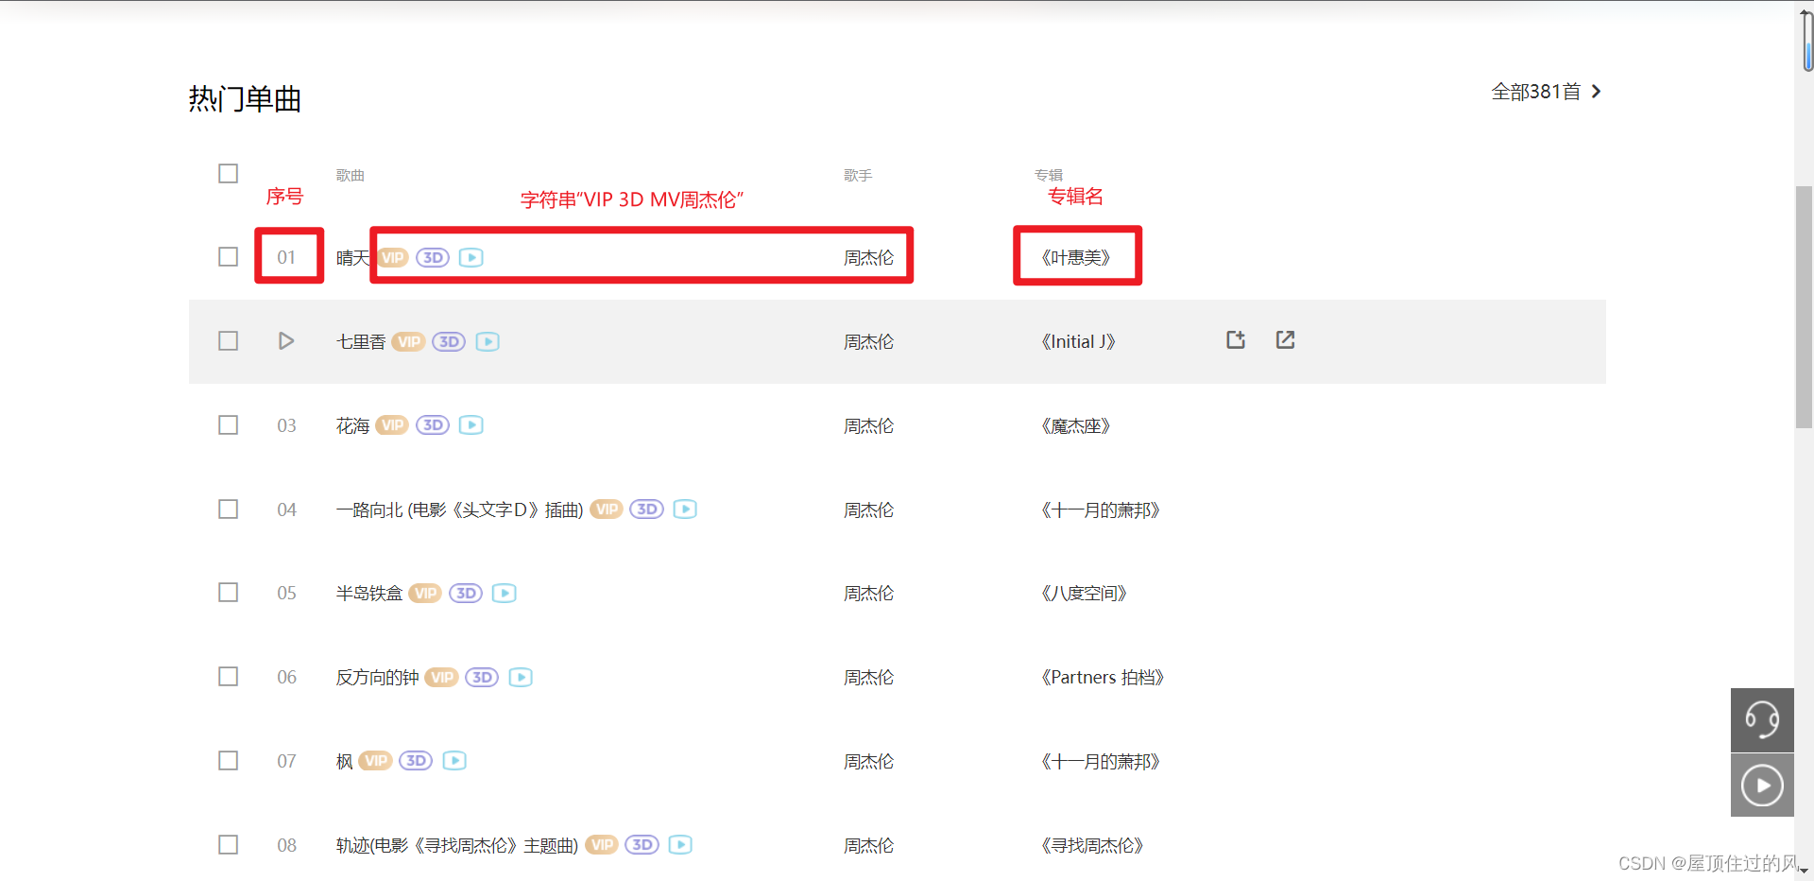
Task: Open album 《叶惠美》
Action: point(1076,258)
